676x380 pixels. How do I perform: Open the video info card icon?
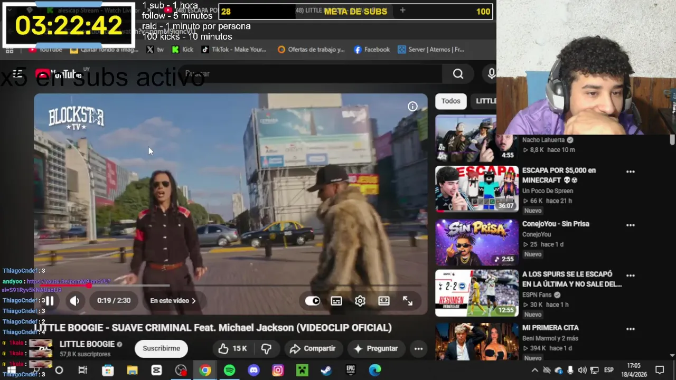(412, 107)
